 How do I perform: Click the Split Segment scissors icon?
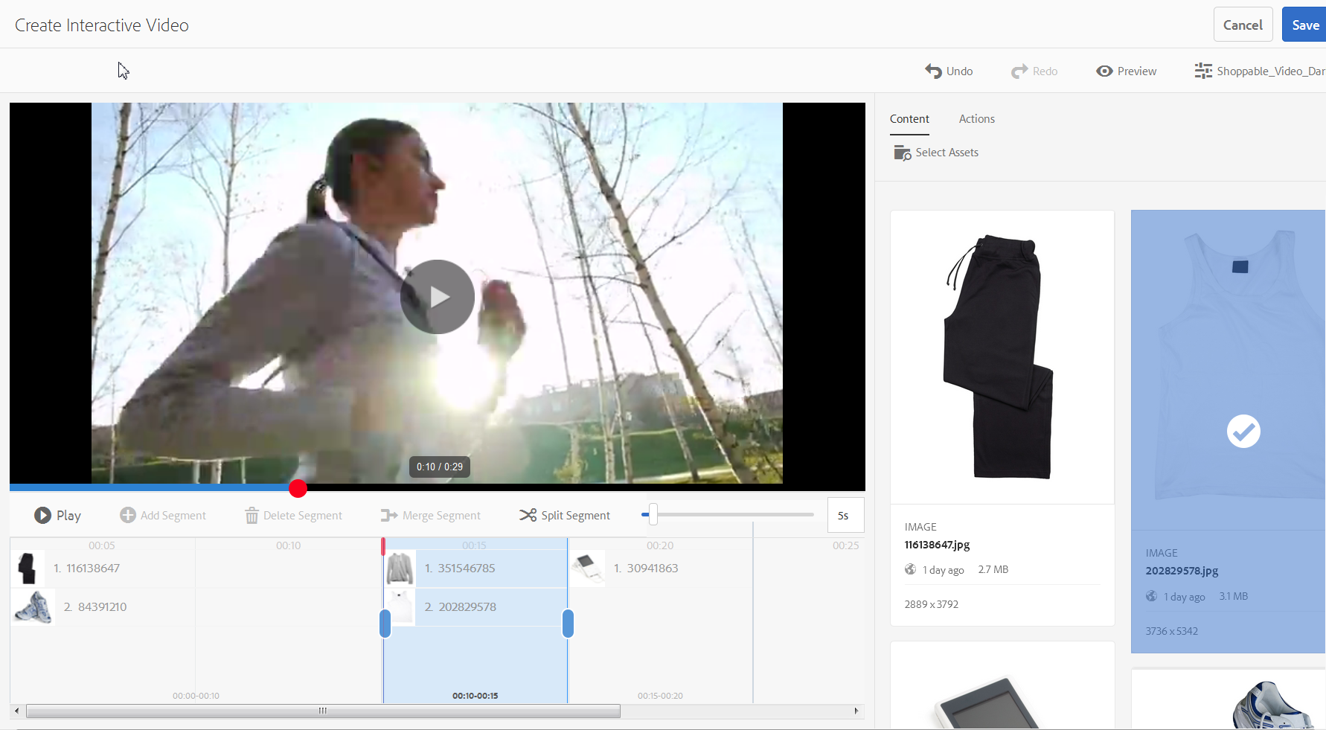[528, 515]
